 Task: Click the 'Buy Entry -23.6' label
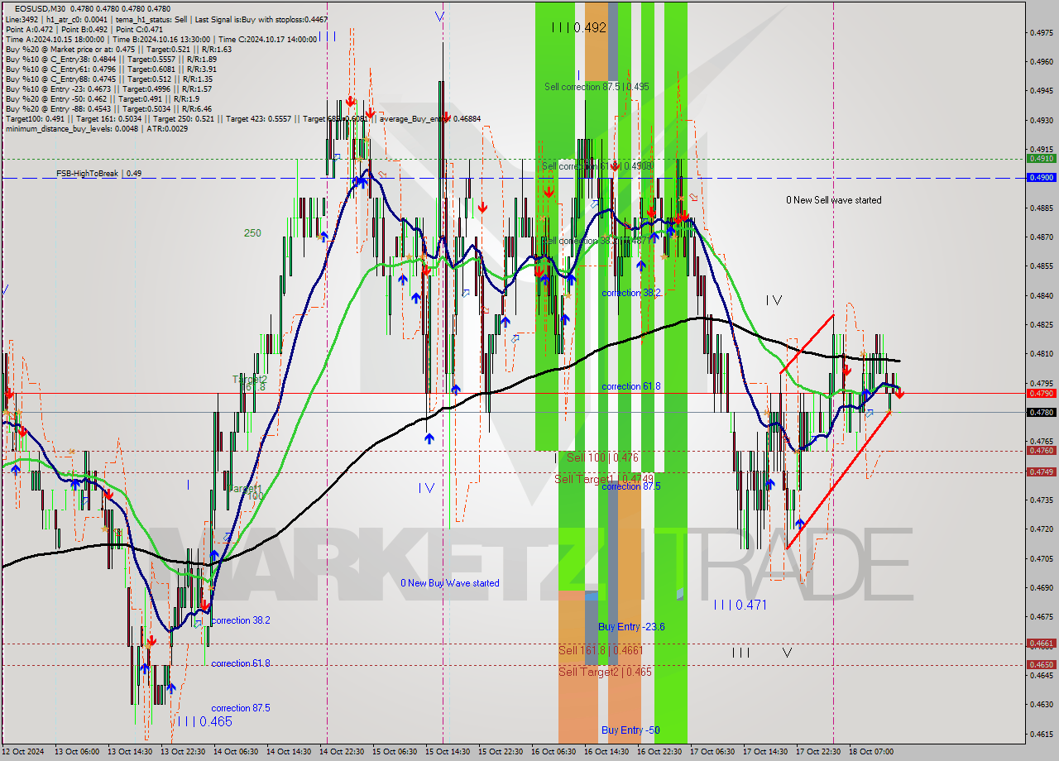631,627
